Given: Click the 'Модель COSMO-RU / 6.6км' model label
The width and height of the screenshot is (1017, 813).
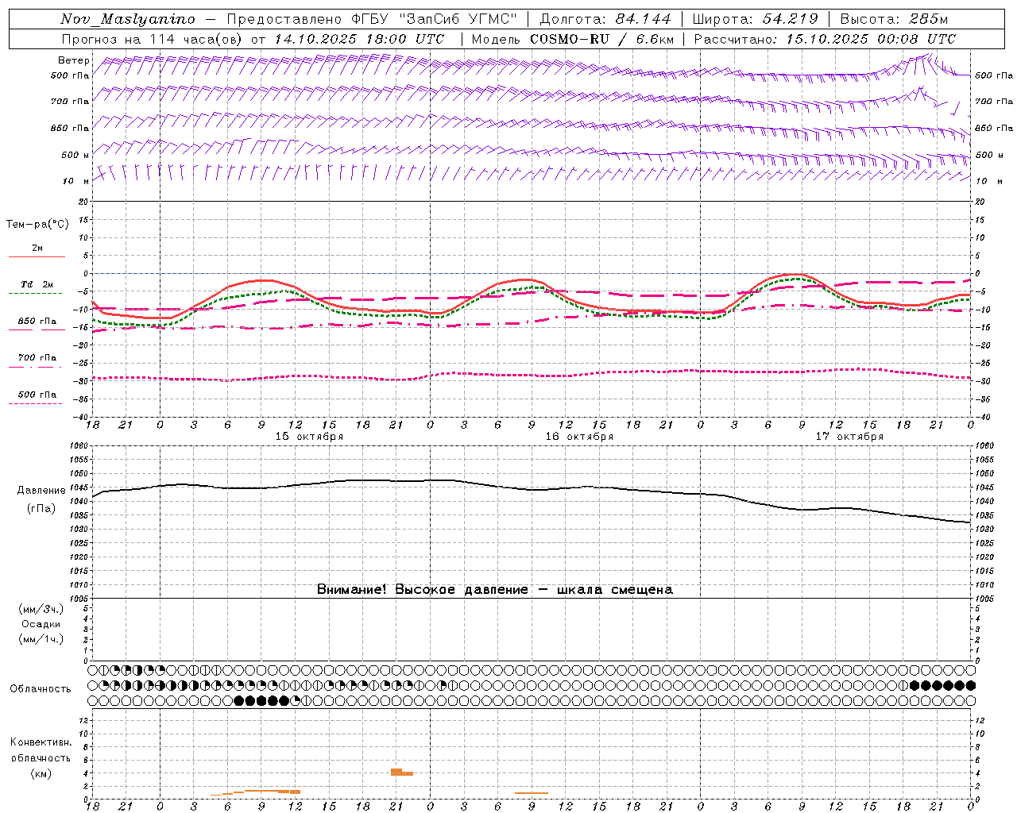Looking at the screenshot, I should pyautogui.click(x=573, y=39).
